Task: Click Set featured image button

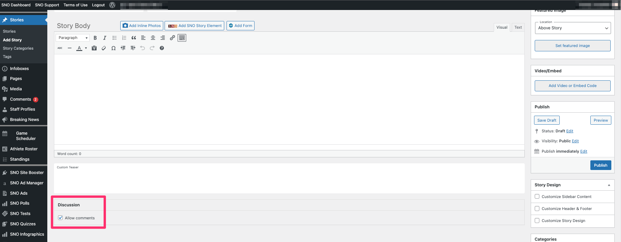Action: click(x=573, y=46)
